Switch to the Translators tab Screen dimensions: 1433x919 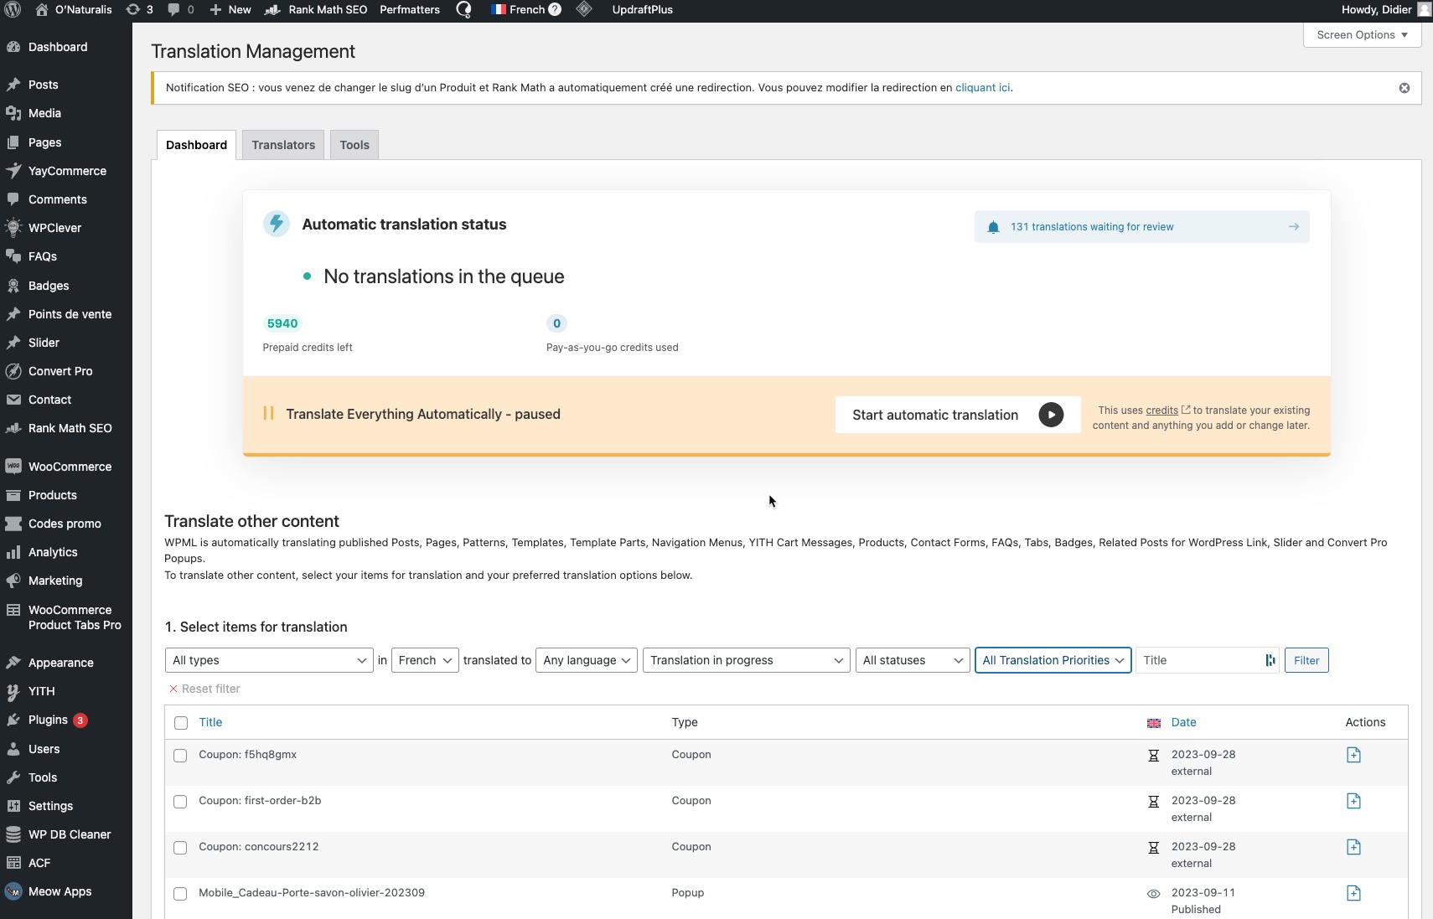click(283, 145)
